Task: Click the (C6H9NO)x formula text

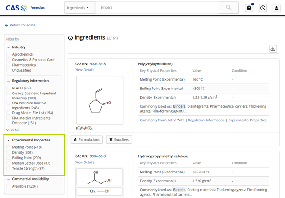Action: pos(84,128)
